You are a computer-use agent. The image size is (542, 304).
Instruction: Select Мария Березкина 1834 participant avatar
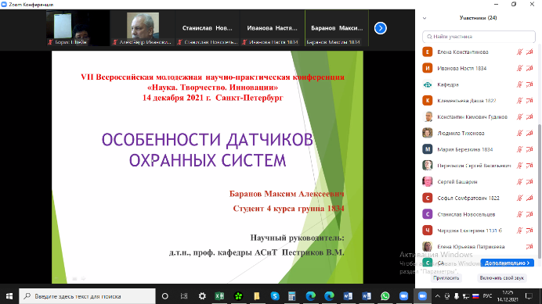[427, 149]
